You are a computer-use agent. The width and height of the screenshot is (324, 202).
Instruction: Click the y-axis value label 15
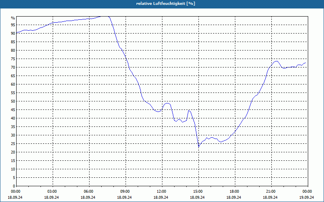pyautogui.click(x=13, y=160)
